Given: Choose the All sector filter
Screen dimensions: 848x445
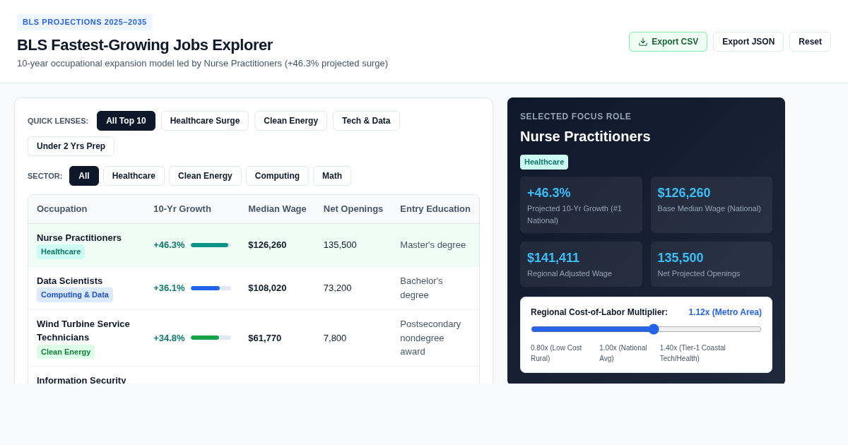Looking at the screenshot, I should click(84, 176).
